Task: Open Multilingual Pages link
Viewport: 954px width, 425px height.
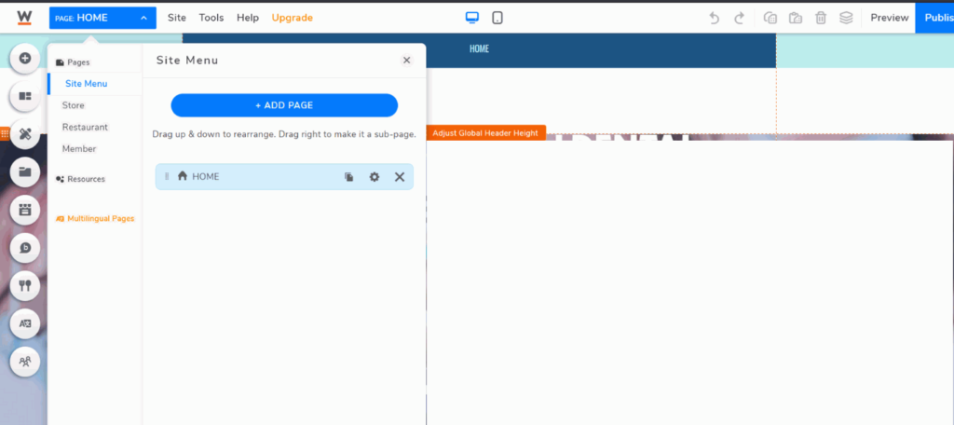Action: (95, 219)
